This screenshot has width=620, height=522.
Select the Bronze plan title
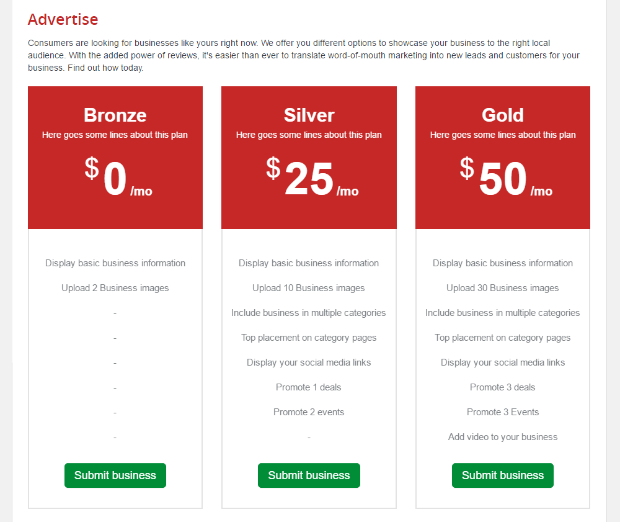[x=115, y=115]
